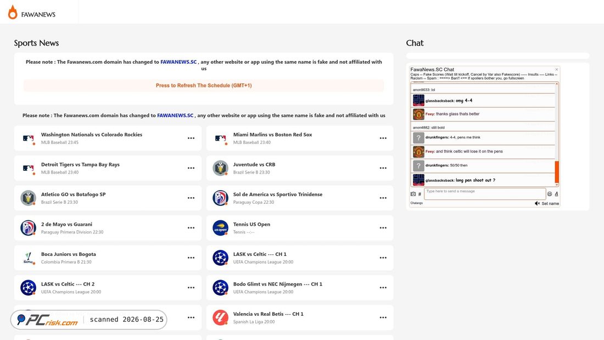The width and height of the screenshot is (604, 340).
Task: Click Champions League ball for LASK CH 2
Action: [28, 288]
